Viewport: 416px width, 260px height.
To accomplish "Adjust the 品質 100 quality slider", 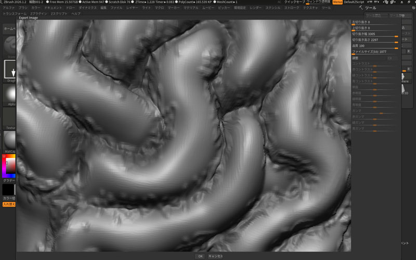I will [x=375, y=46].
